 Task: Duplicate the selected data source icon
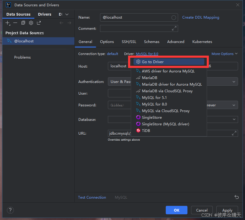coord(23,23)
